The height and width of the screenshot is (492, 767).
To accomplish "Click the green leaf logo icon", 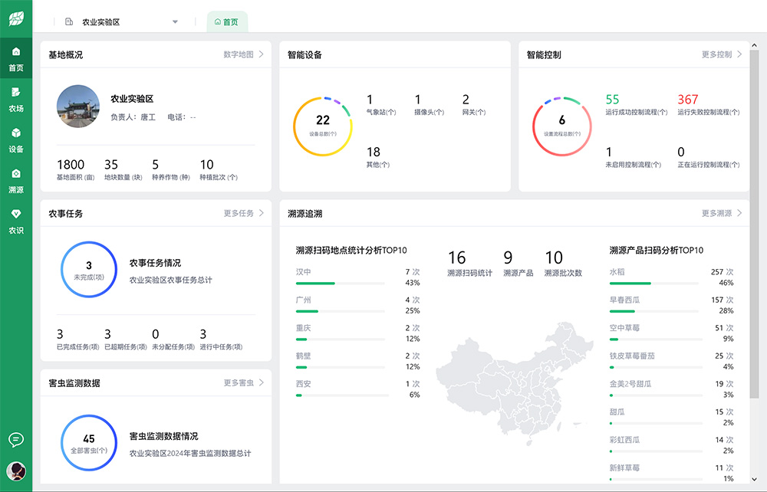I will (x=16, y=18).
